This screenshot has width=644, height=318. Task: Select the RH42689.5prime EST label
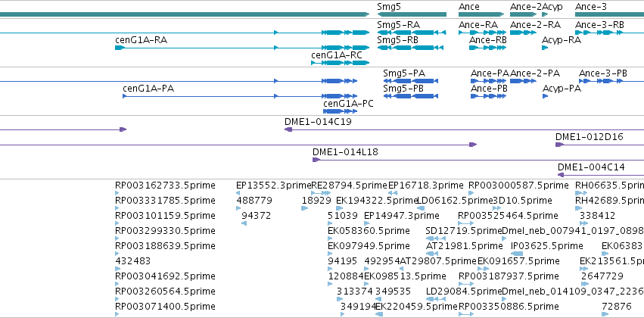[x=609, y=201]
